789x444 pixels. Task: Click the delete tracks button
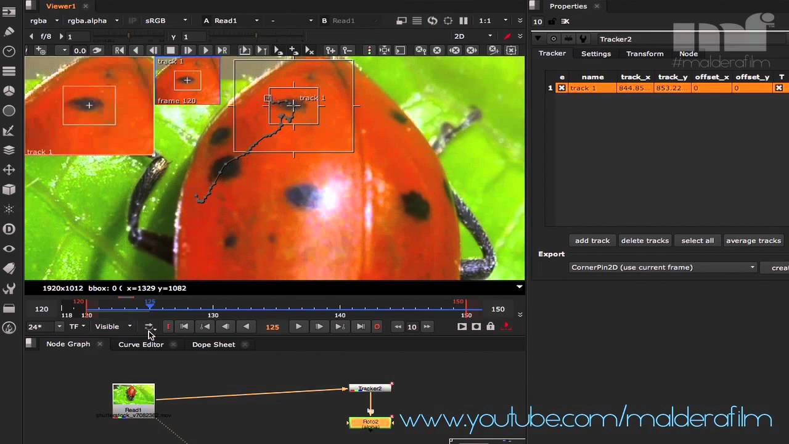click(x=645, y=240)
